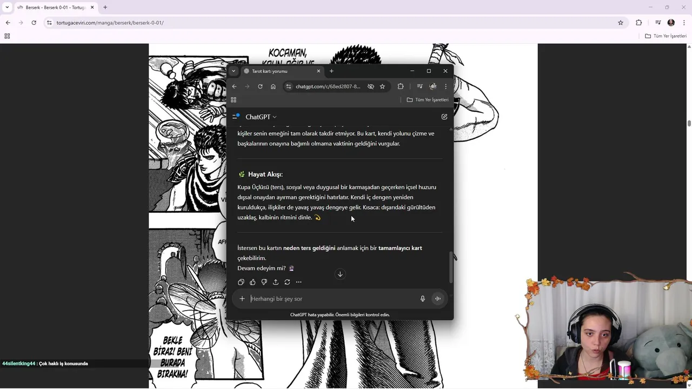Open the ChatGPT window's three-dot browser menu

pyautogui.click(x=445, y=86)
